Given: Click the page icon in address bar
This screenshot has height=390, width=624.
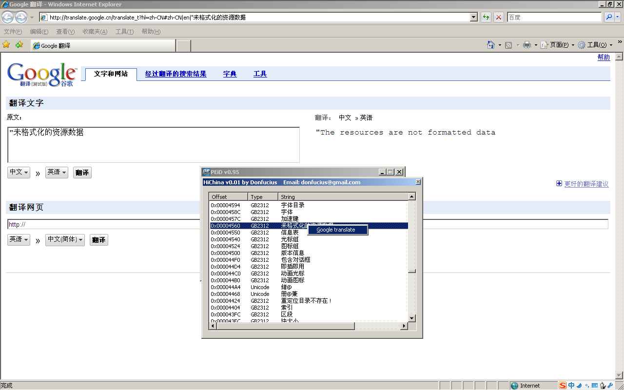Looking at the screenshot, I should pos(44,17).
